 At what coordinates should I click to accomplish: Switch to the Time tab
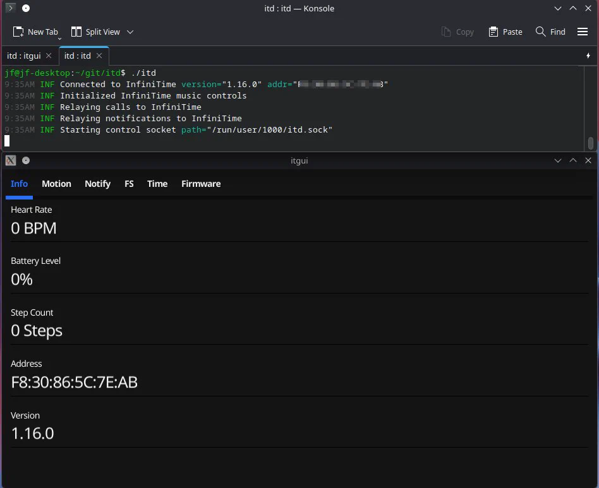[x=157, y=184]
